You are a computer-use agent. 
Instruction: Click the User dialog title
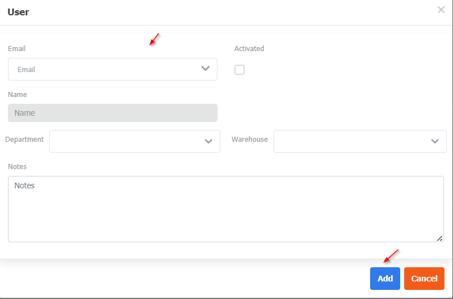pos(18,12)
